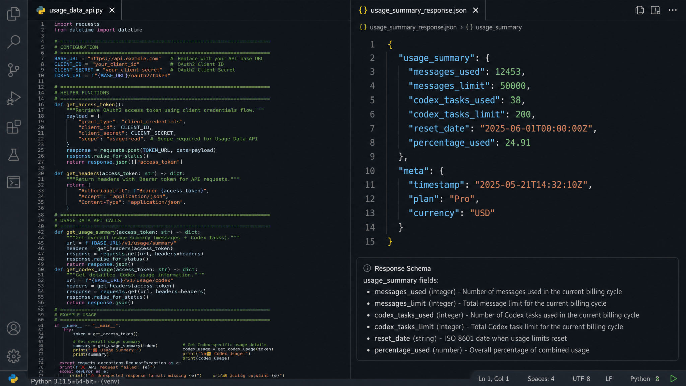
Task: Click the "USD" currency value
Action: [x=482, y=213]
